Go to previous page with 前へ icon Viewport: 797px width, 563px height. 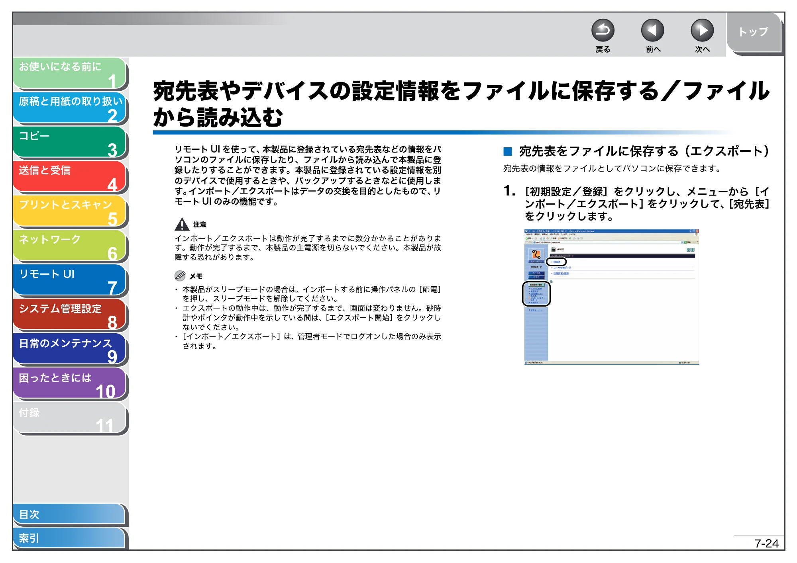[652, 31]
